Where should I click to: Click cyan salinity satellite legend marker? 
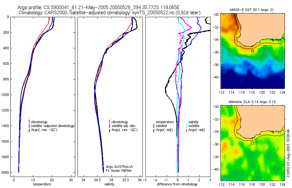(187, 126)
